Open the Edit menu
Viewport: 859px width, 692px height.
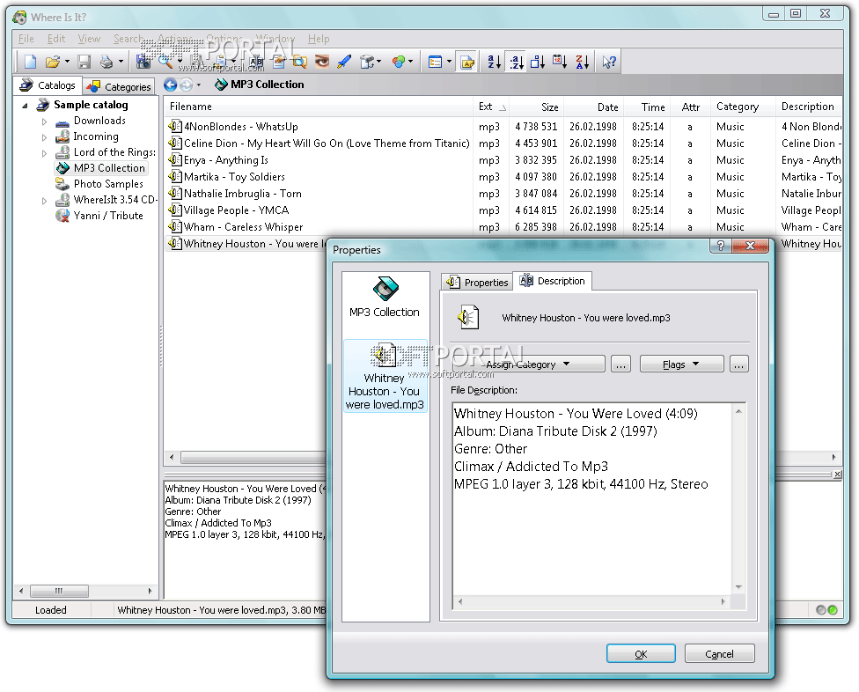pos(55,39)
